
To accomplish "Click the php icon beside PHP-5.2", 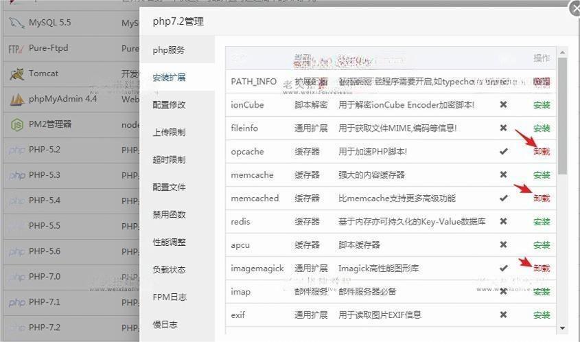I will coord(16,150).
